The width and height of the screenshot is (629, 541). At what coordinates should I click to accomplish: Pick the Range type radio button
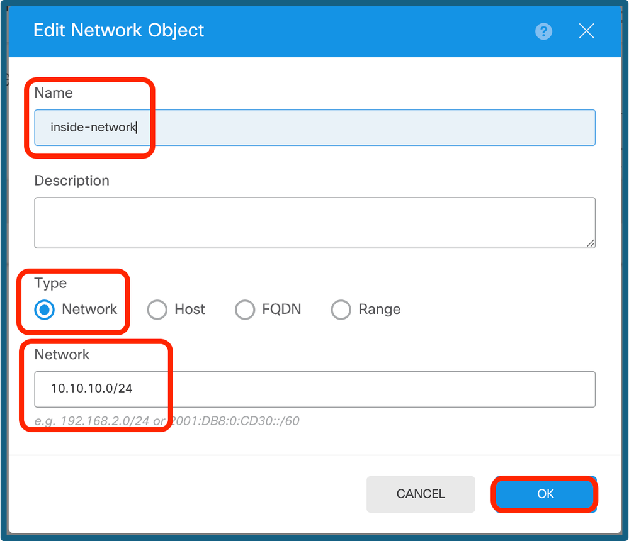pos(341,310)
